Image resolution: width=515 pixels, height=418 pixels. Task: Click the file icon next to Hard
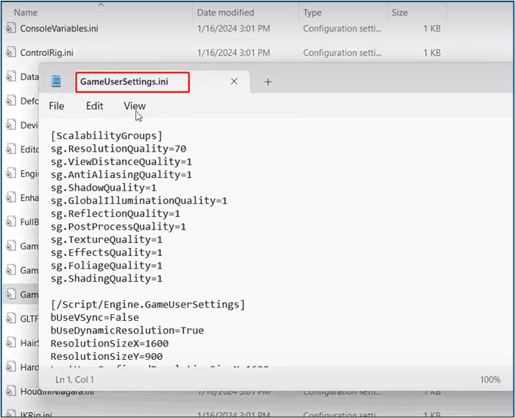click(11, 366)
